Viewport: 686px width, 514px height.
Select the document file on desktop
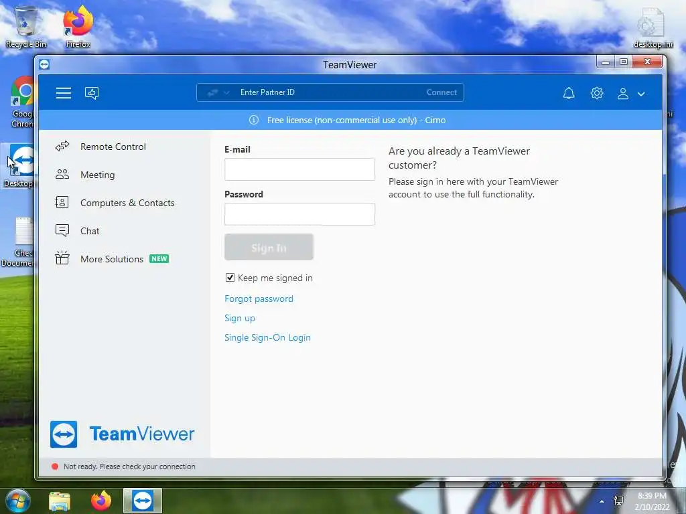18,242
